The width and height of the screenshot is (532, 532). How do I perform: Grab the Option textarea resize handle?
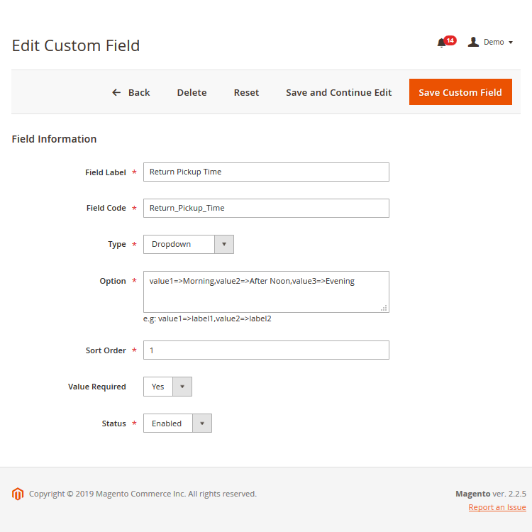(384, 308)
